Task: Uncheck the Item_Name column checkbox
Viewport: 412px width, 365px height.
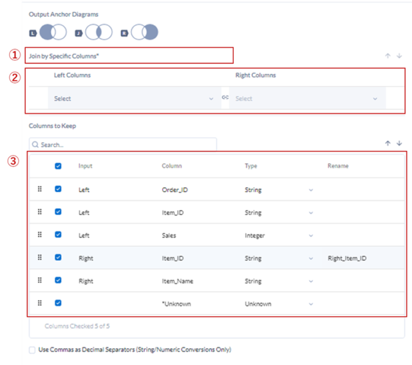Action: [58, 280]
